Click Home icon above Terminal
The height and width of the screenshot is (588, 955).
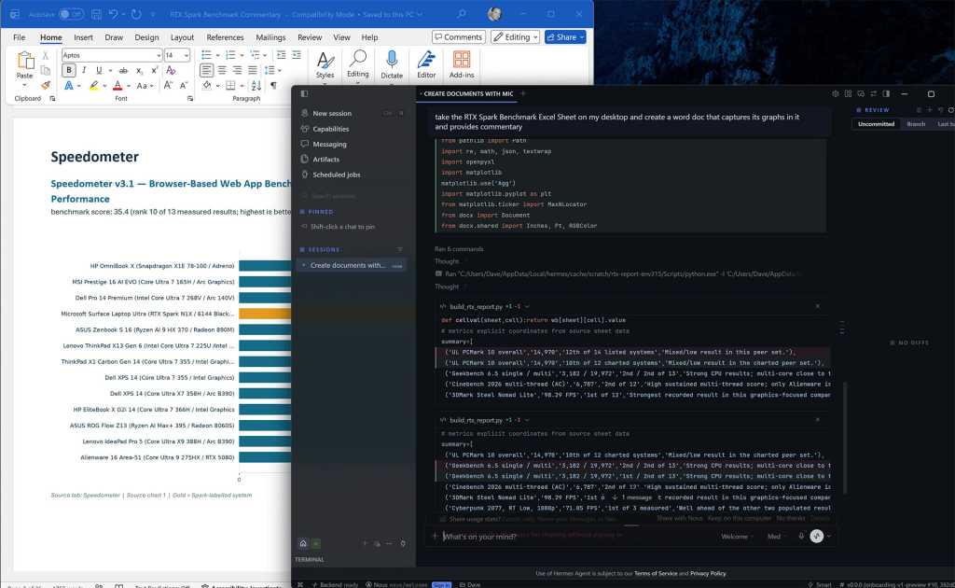303,543
